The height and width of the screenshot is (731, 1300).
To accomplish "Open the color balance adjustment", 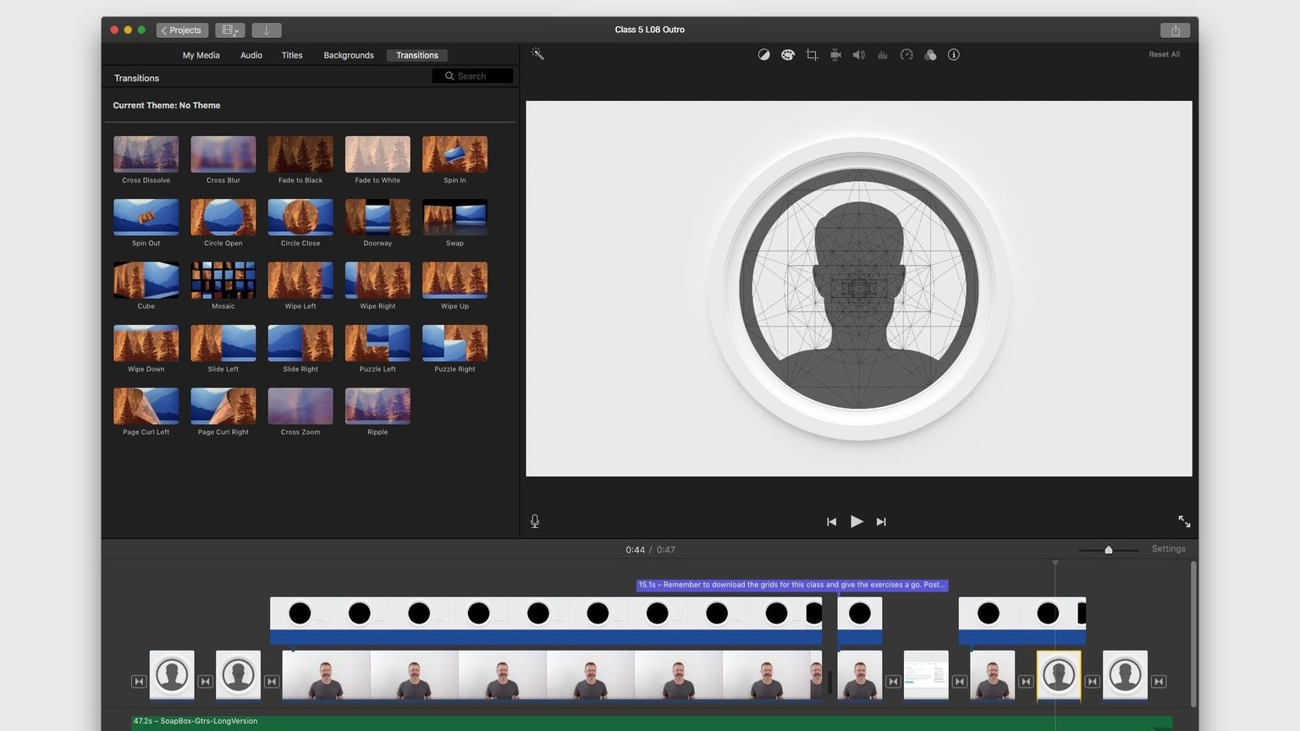I will click(x=763, y=55).
